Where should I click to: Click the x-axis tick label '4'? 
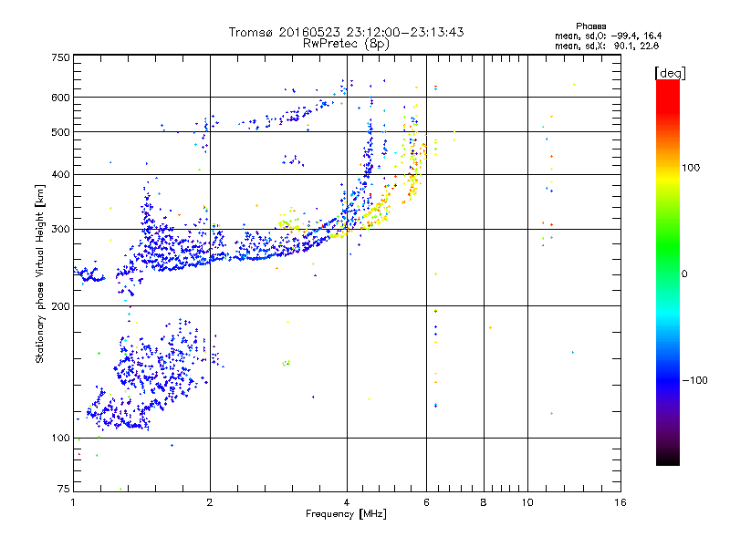347,502
